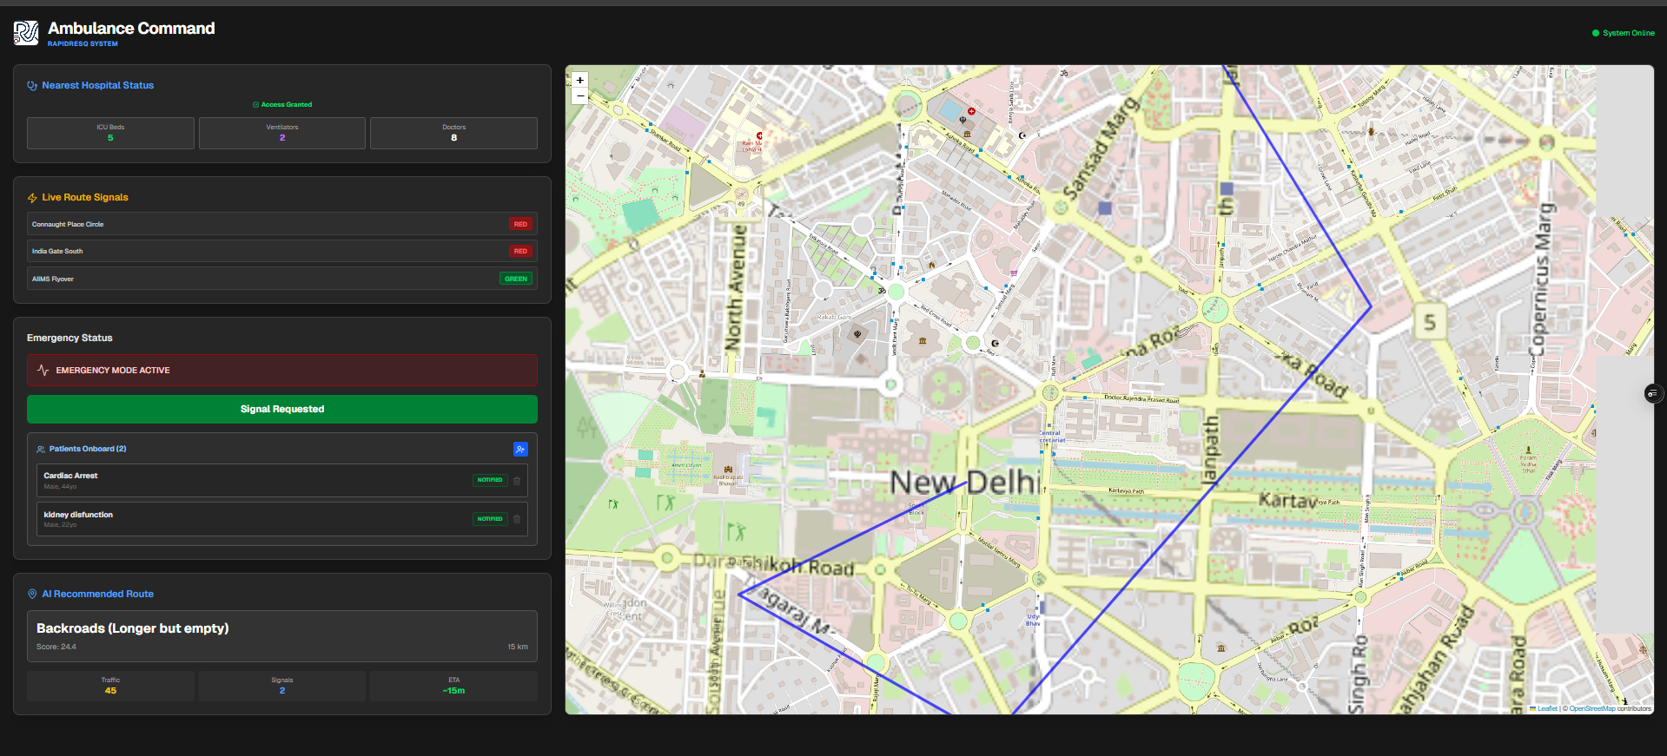Click the Signal Requested button
1667x756 pixels.
pos(282,409)
